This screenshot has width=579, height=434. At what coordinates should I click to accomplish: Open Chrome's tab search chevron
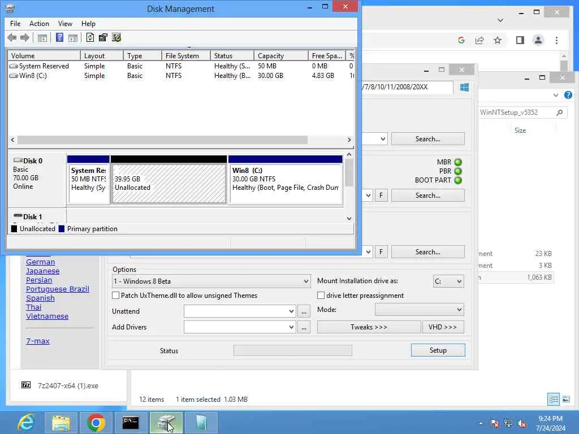(x=500, y=20)
